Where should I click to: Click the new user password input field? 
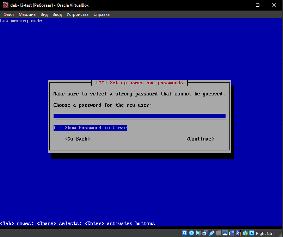pos(139,116)
